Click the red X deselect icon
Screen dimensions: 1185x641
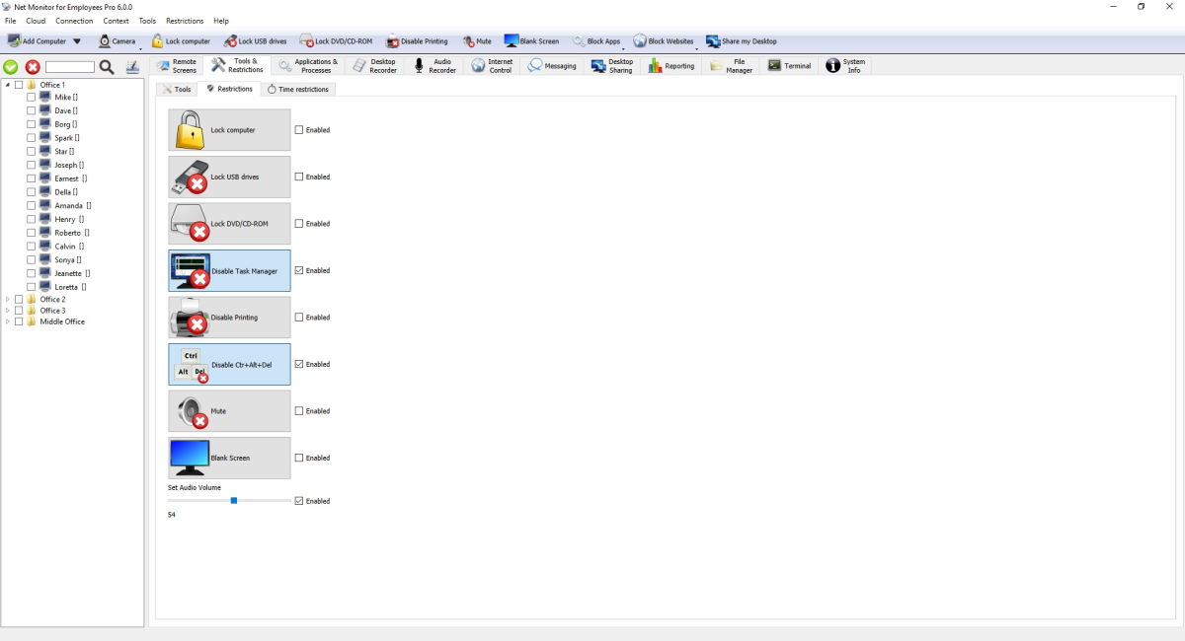(x=33, y=67)
